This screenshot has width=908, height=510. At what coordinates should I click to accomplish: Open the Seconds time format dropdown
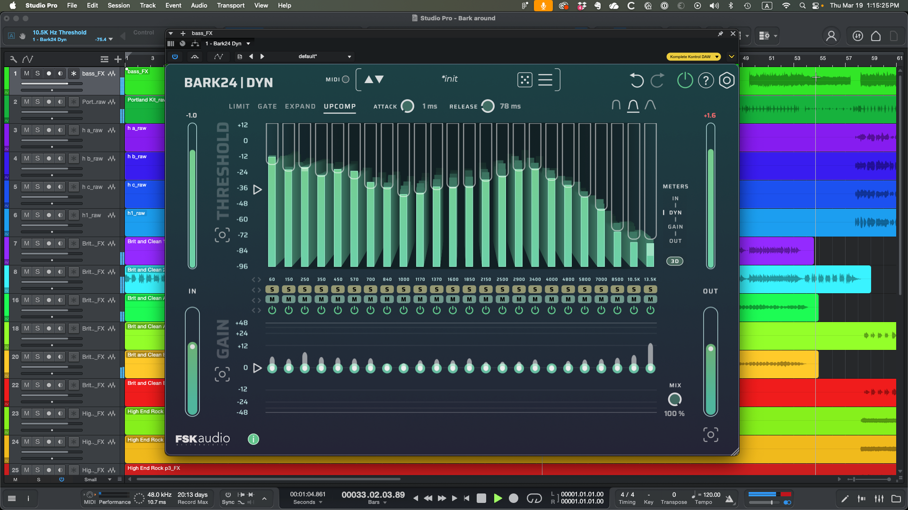(x=308, y=502)
